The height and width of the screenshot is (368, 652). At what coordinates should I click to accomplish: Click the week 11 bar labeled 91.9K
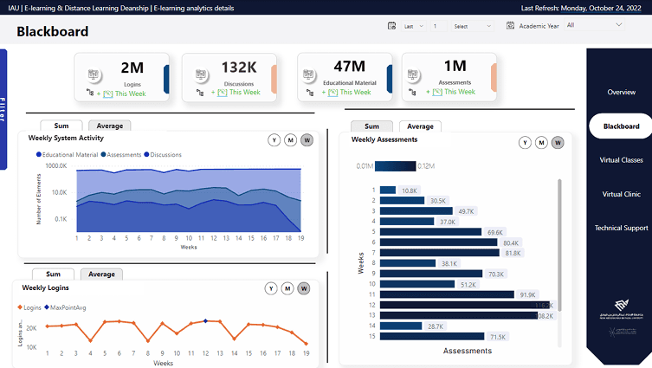447,294
